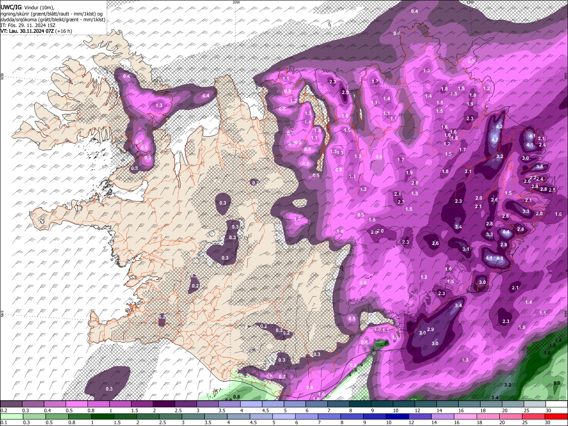The width and height of the screenshot is (568, 426).
Task: Click the 'IT: Fös. 29. 11. 2024 15Z' line
Action: coord(28,25)
